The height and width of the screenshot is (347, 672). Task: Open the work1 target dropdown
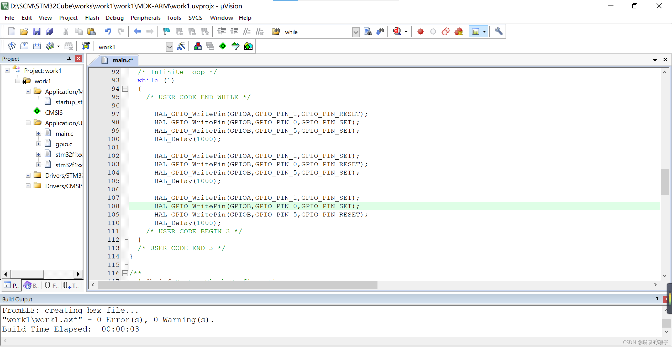click(170, 47)
